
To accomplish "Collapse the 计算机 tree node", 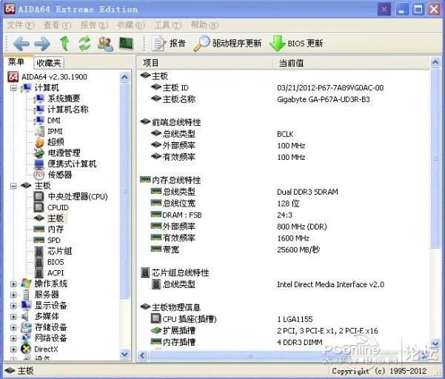I will coord(13,88).
